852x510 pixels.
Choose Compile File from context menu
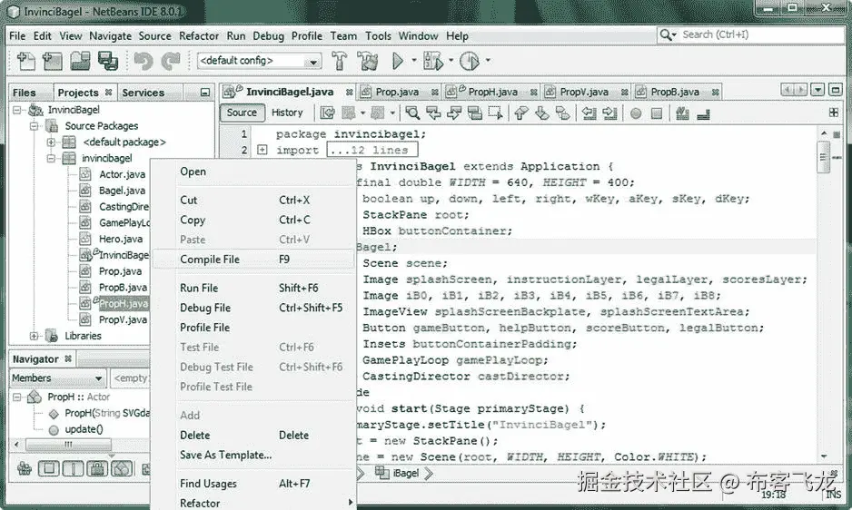(253, 260)
